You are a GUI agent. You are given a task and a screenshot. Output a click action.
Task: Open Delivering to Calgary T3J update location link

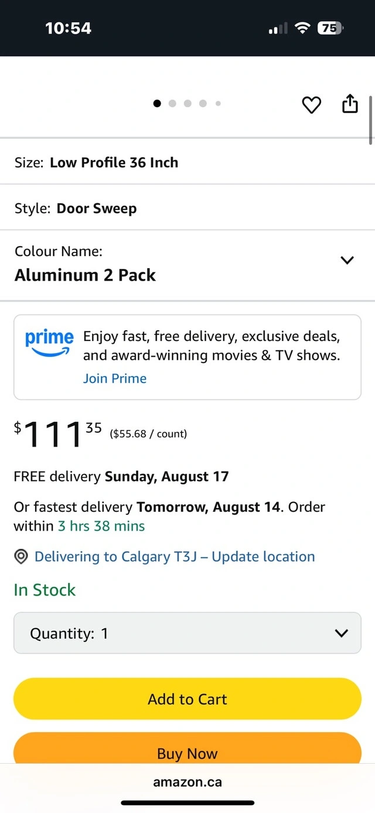pos(175,556)
